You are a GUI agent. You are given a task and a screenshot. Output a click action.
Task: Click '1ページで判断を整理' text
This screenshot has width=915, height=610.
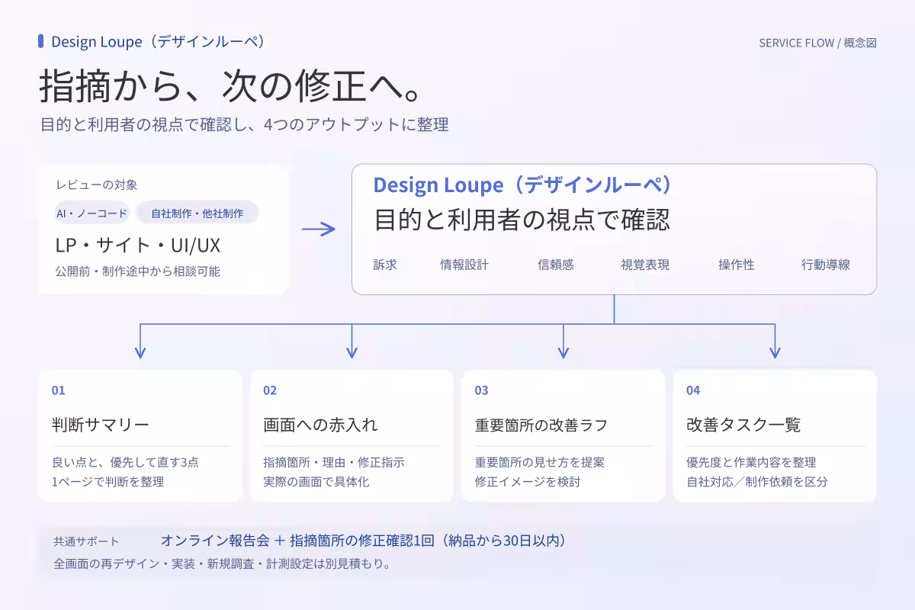tap(108, 482)
